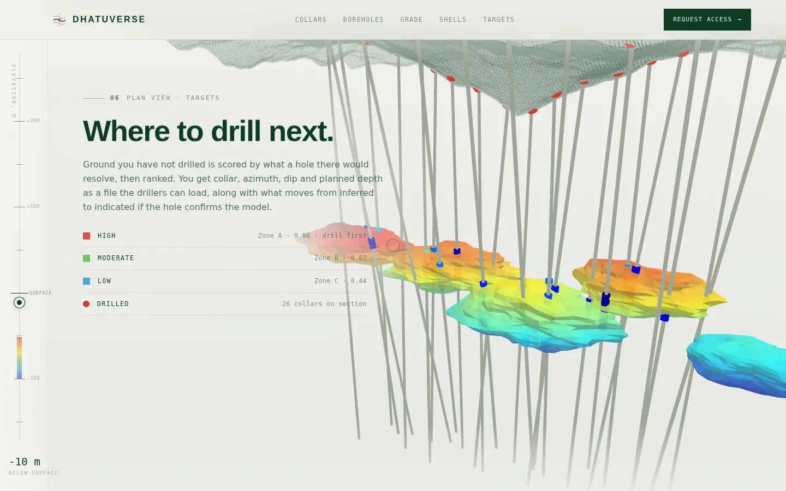Click the rainbow grade gradient bar
786x491 pixels.
[x=19, y=358]
